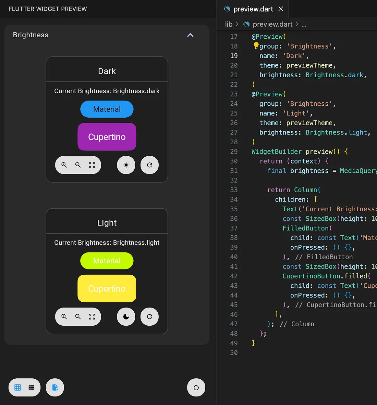Click the lightbulb code action on line 18
The image size is (377, 405).
coord(256,45)
